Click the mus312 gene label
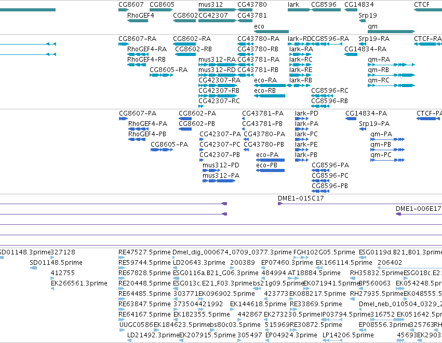 [x=210, y=5]
